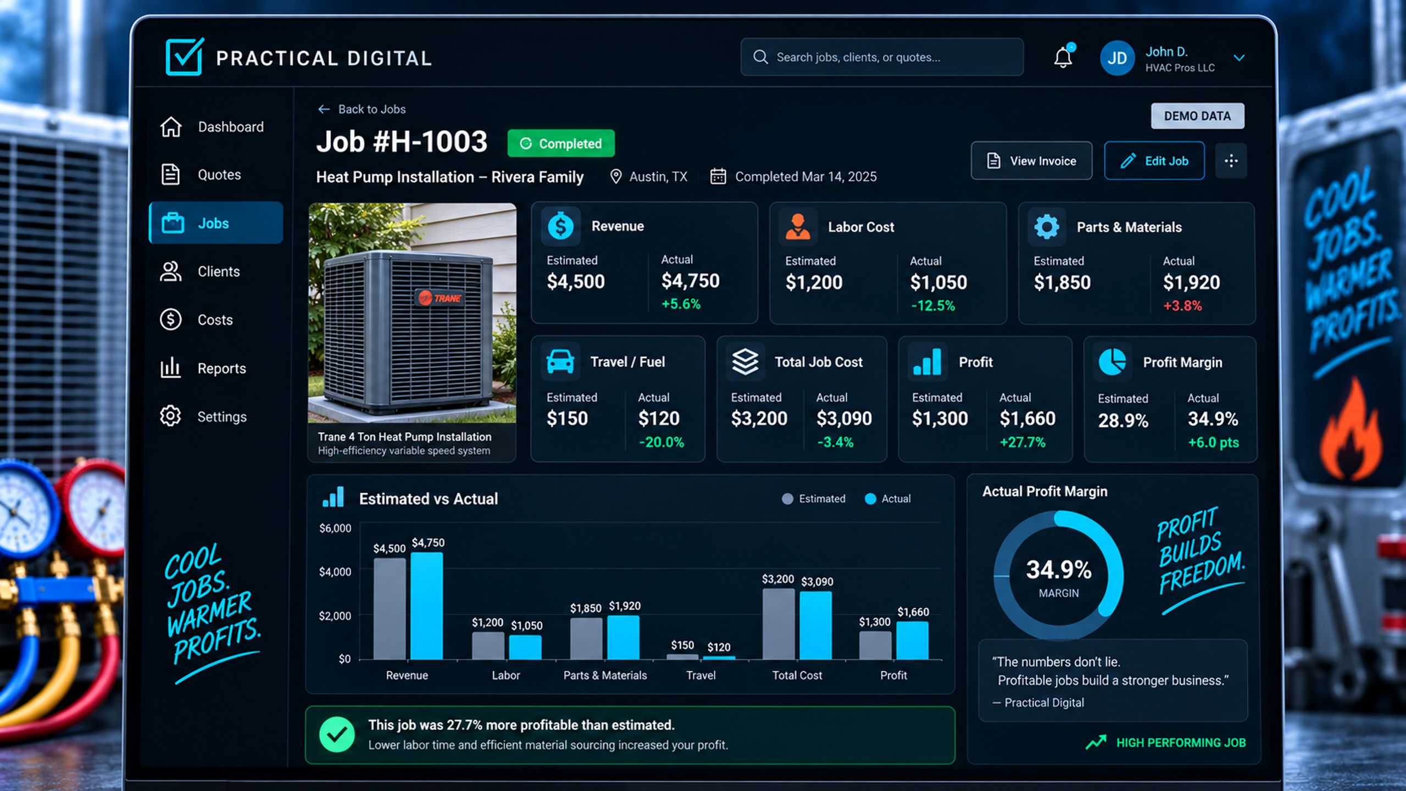
Task: Expand the John D. account dropdown chevron
Action: (x=1238, y=58)
